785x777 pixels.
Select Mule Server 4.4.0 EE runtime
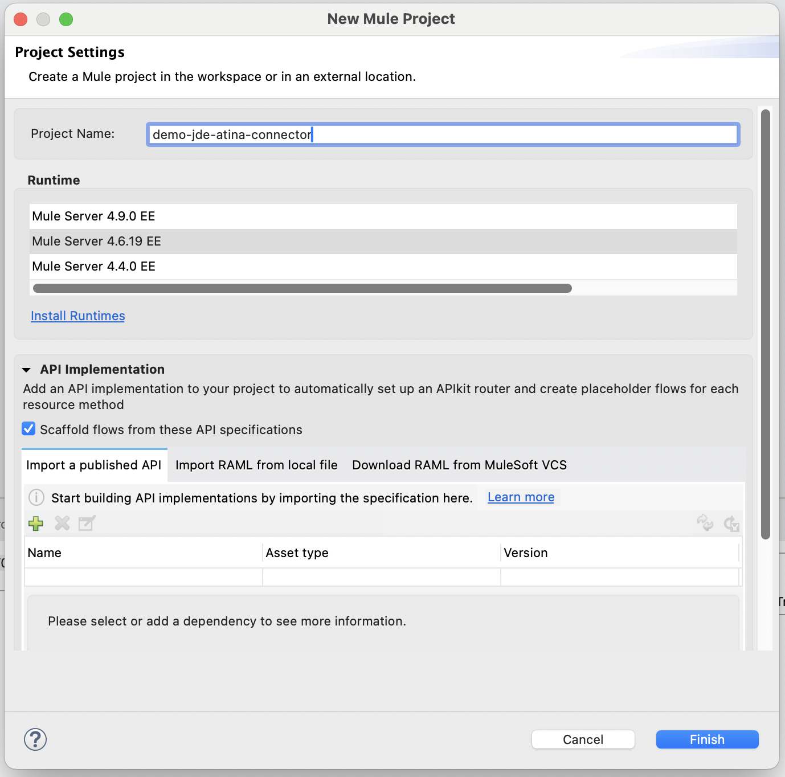tap(94, 267)
